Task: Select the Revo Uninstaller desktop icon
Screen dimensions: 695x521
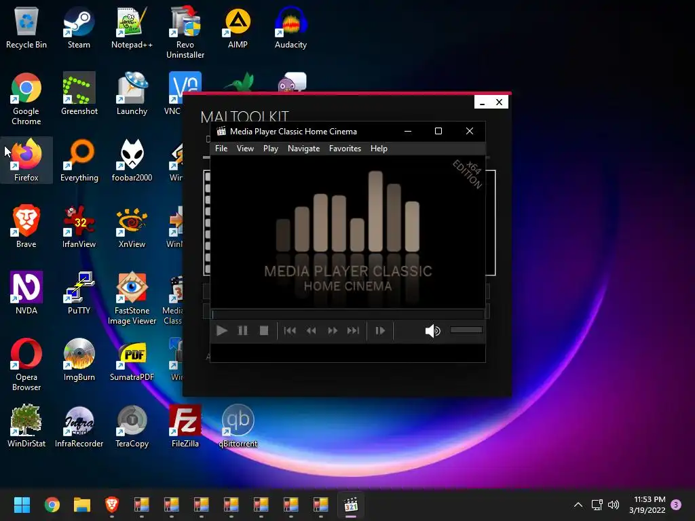Action: click(x=185, y=33)
